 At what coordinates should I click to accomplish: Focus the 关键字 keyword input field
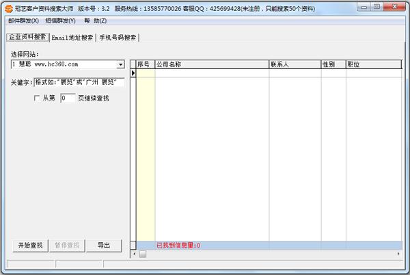pyautogui.click(x=79, y=83)
